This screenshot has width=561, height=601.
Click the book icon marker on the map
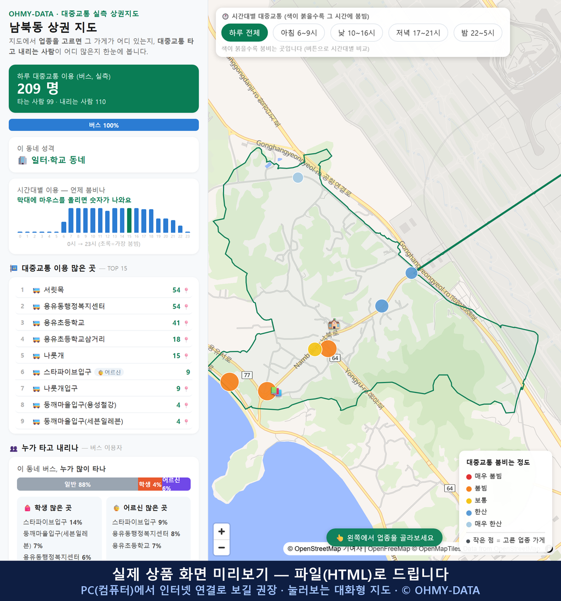[276, 392]
